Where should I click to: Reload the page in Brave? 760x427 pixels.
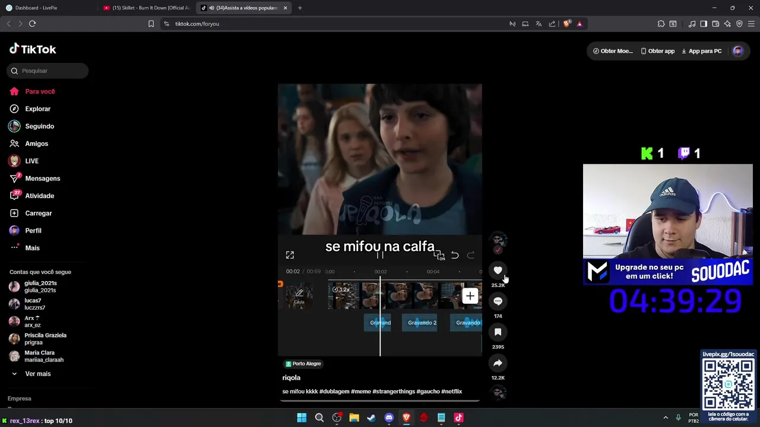tap(32, 24)
